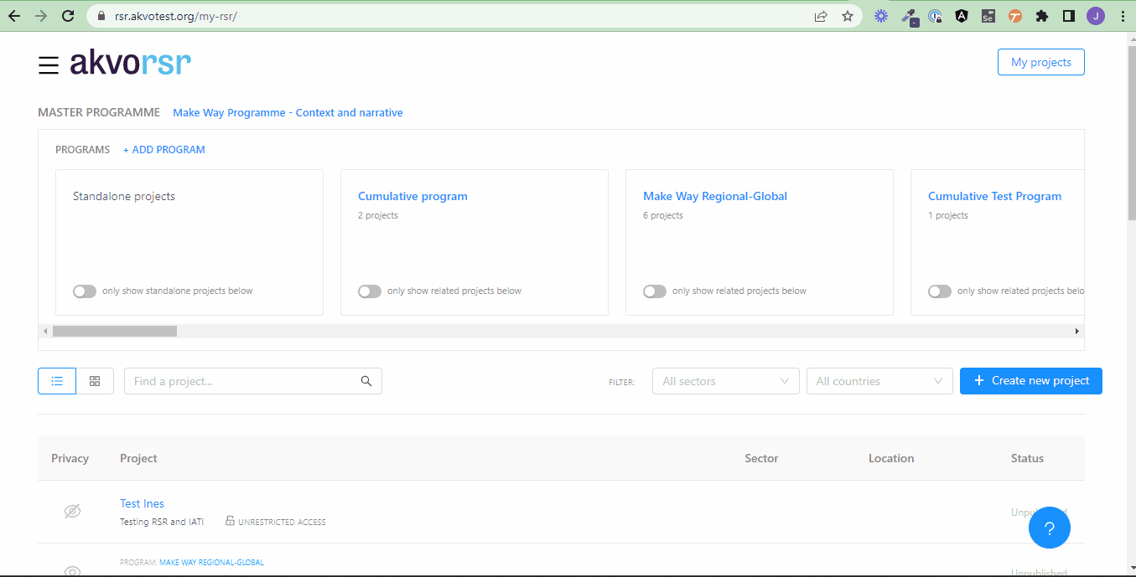1136x577 pixels.
Task: Open the orange T extension
Action: tap(1015, 16)
